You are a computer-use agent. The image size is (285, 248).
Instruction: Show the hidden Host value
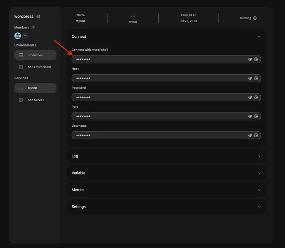coord(250,78)
